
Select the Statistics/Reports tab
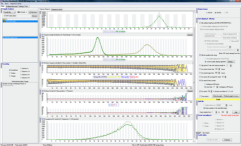click(x=45, y=9)
